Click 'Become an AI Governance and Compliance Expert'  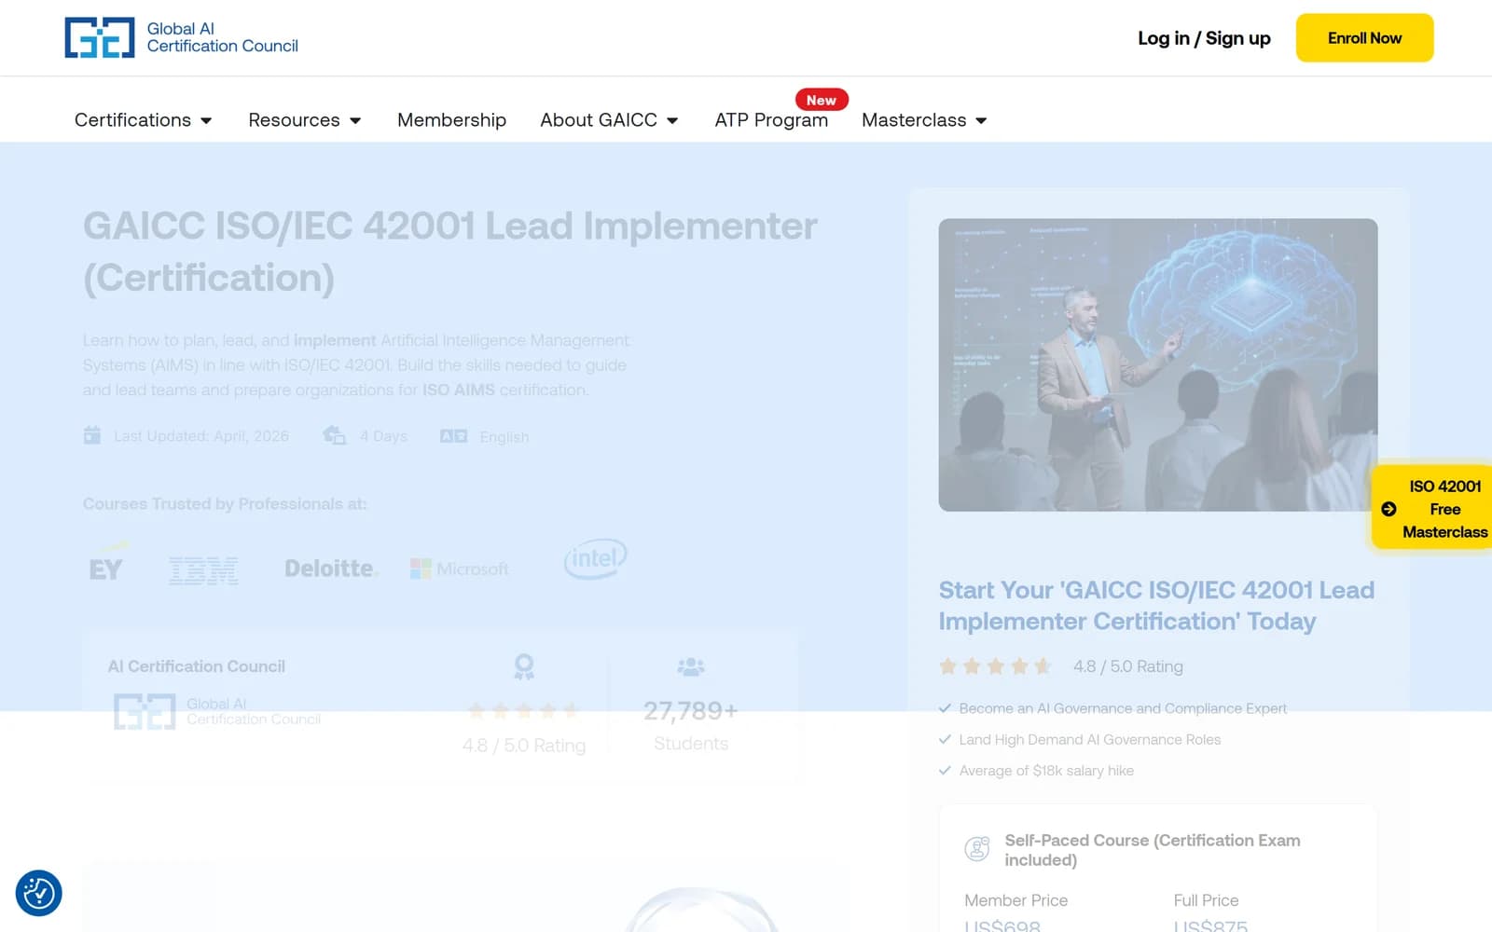click(1123, 708)
